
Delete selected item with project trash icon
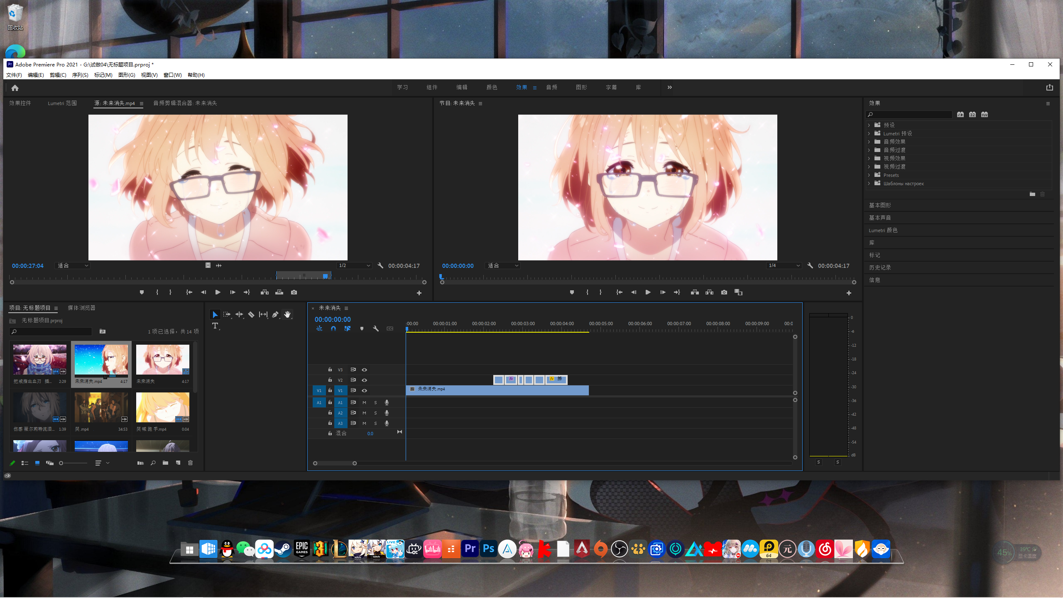tap(190, 463)
